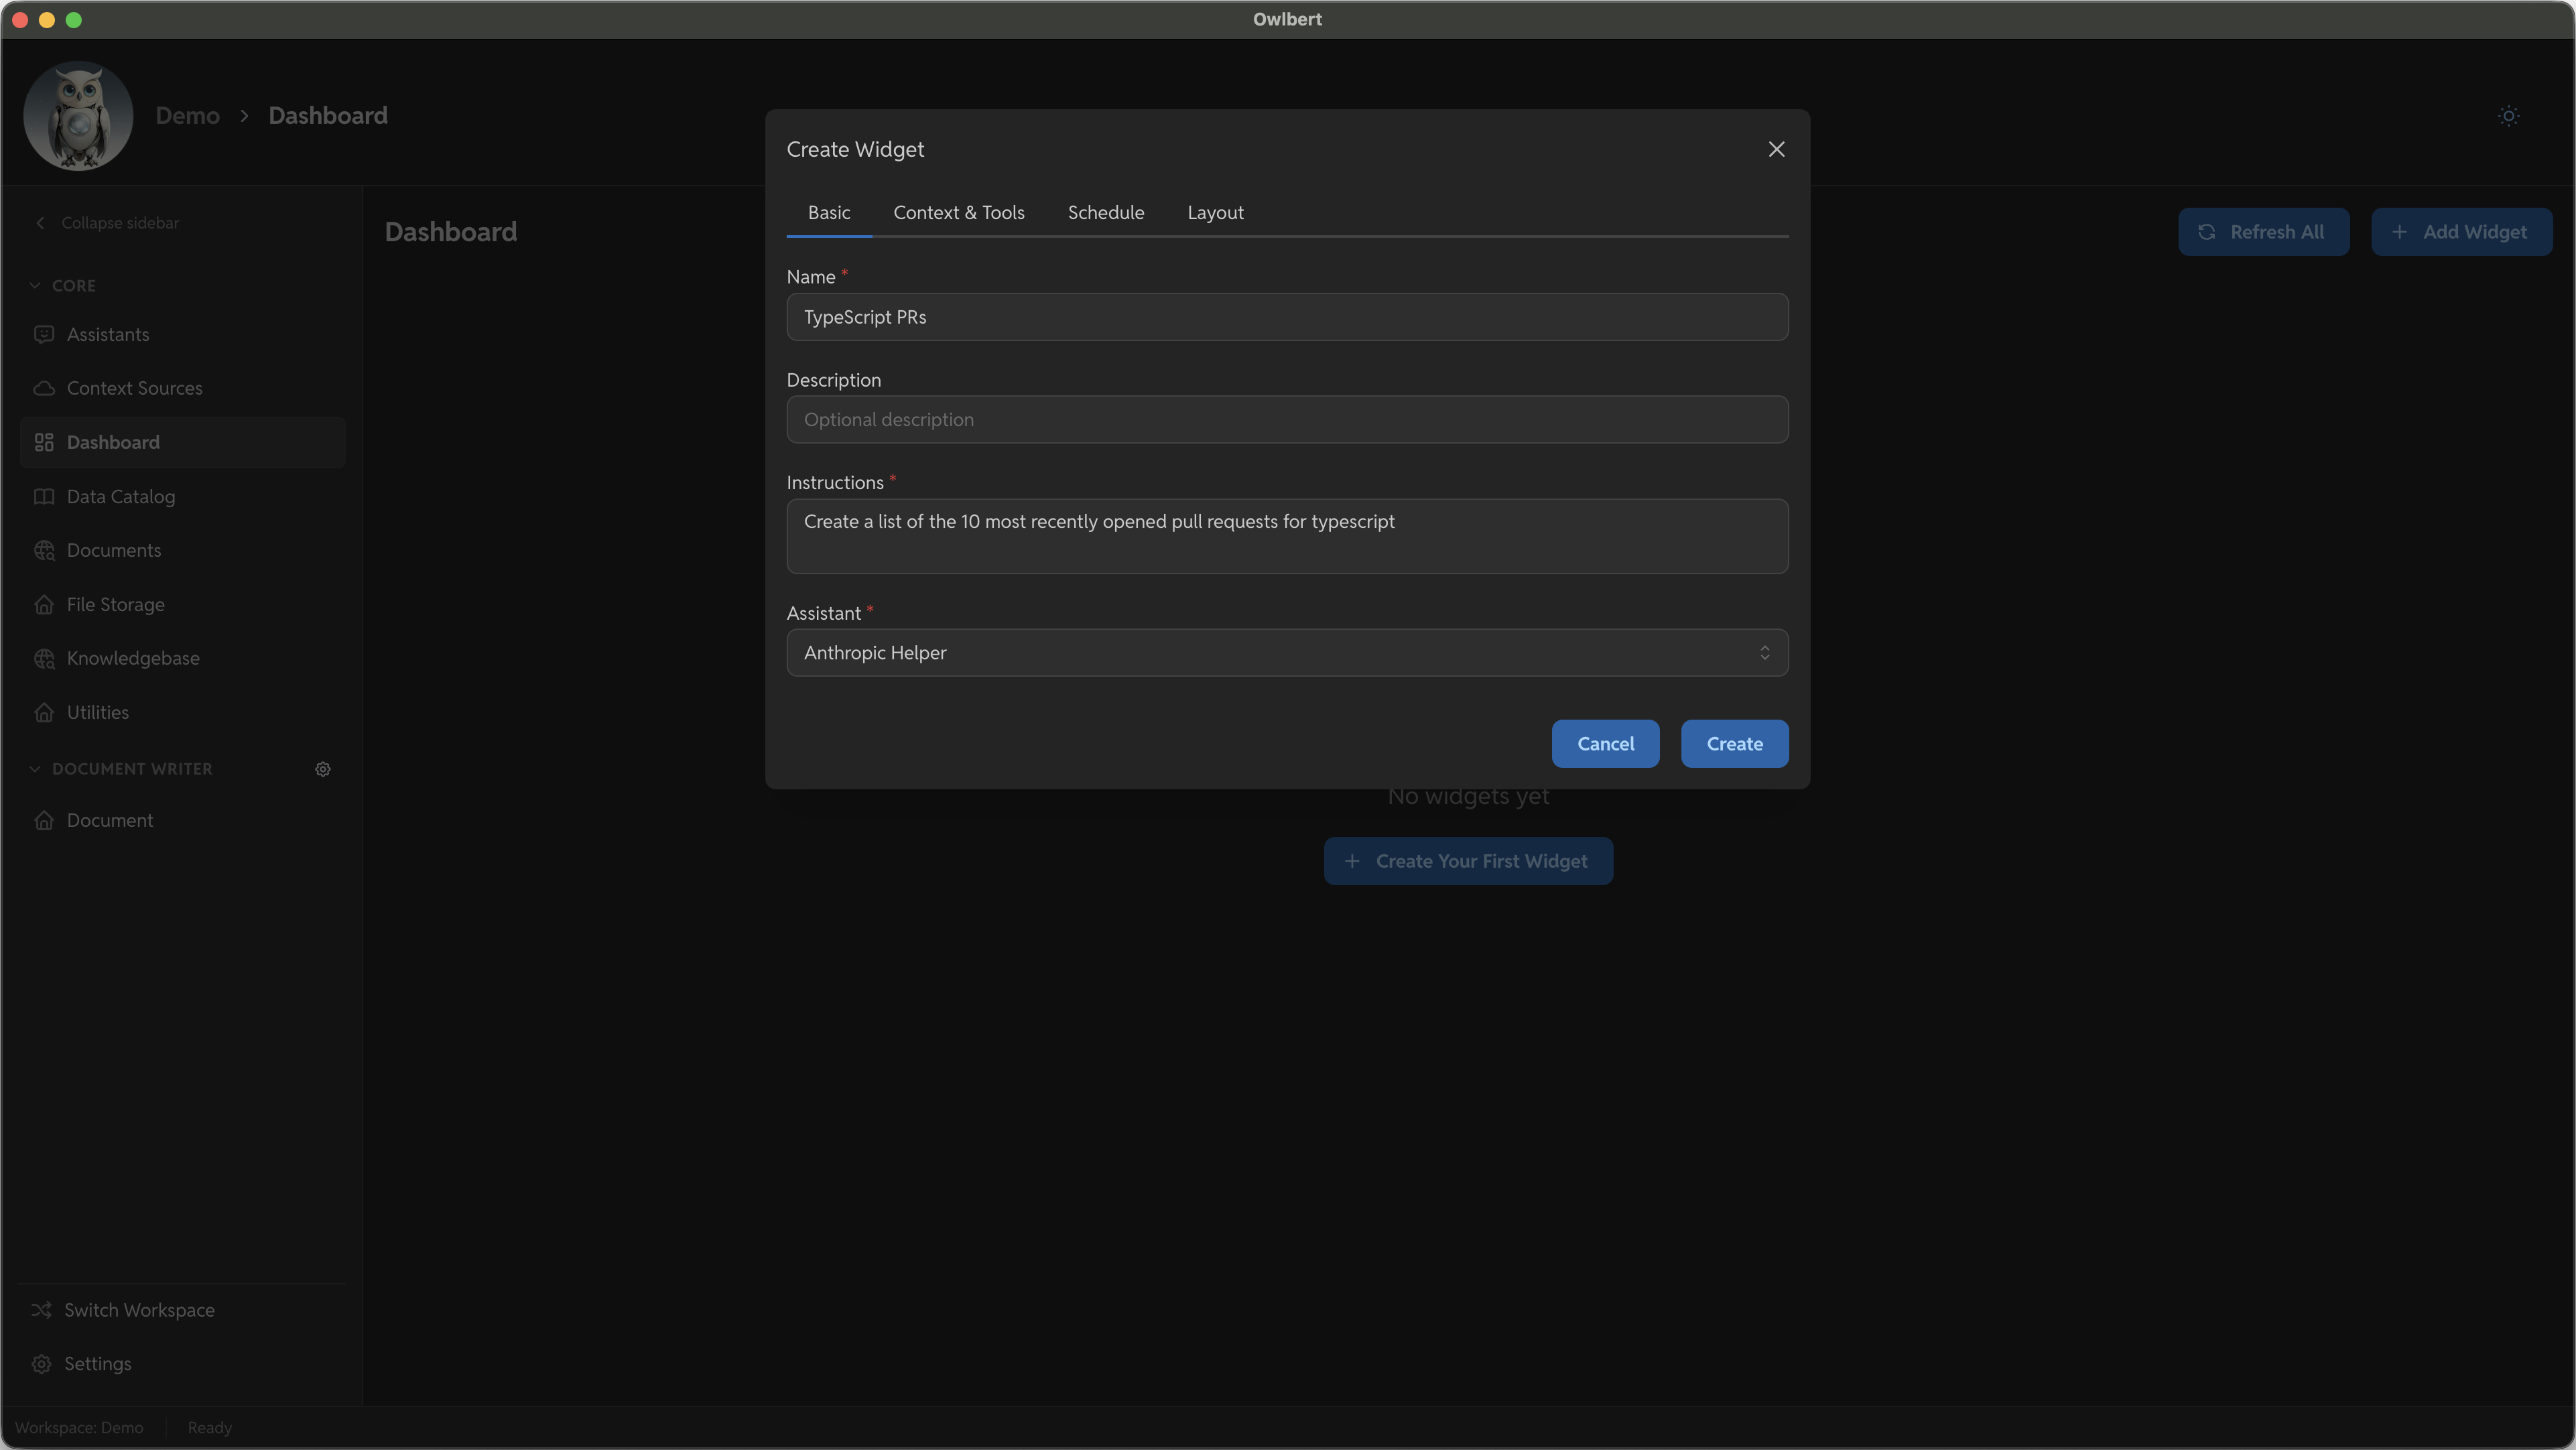Toggle the theme brightness control
2576x1450 pixels.
coord(2508,115)
